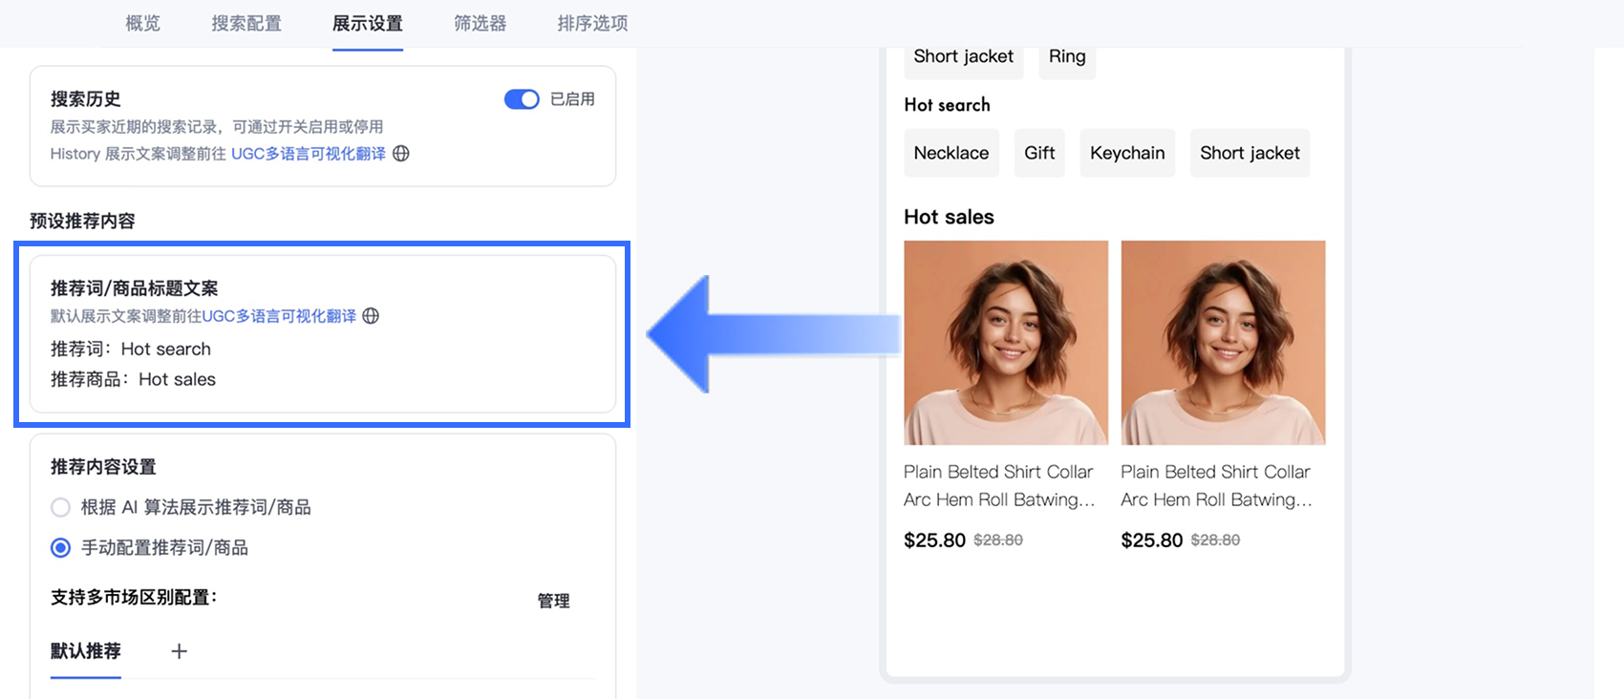Select 手动配置推荐词/商品 radio option

click(61, 548)
